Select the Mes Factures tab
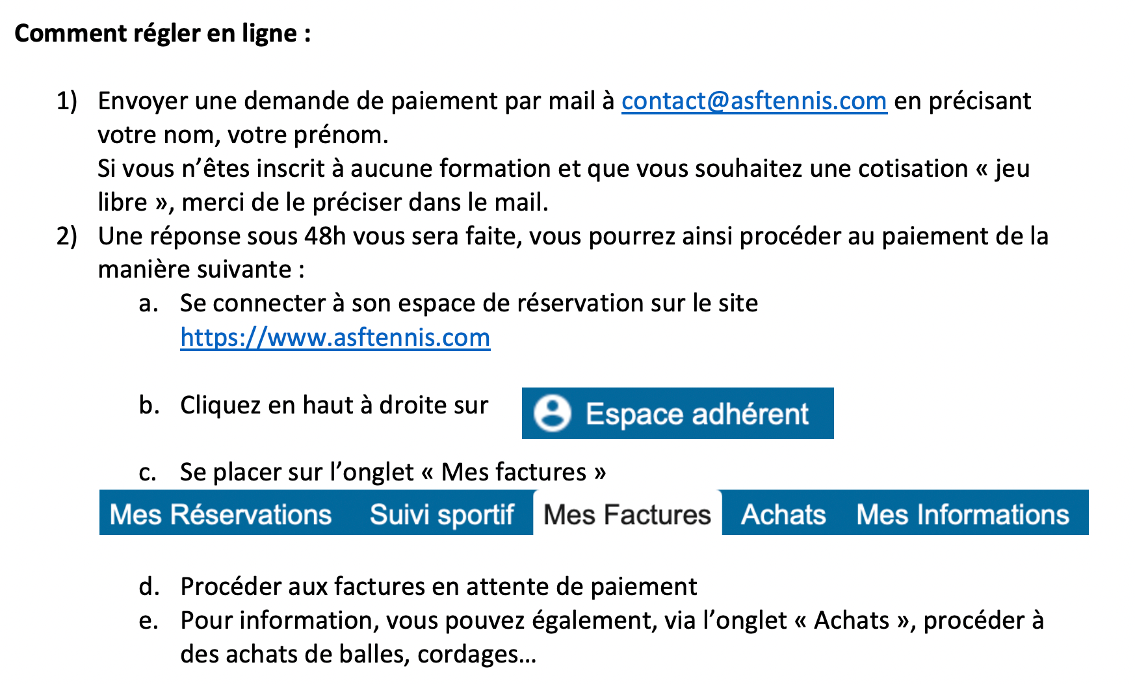1135x684 pixels. point(627,514)
